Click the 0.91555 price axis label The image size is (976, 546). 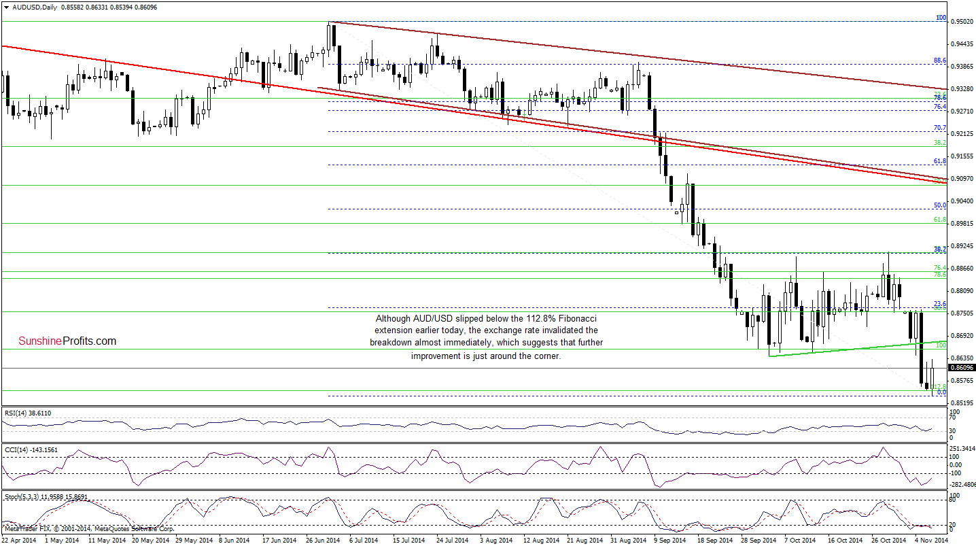[961, 156]
